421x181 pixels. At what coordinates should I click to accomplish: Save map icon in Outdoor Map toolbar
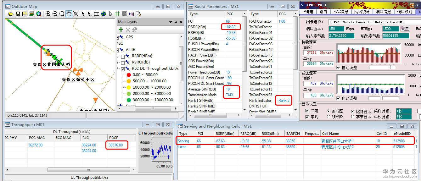[x=18, y=14]
